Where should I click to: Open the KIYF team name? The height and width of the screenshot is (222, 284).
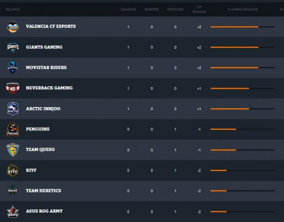(31, 170)
